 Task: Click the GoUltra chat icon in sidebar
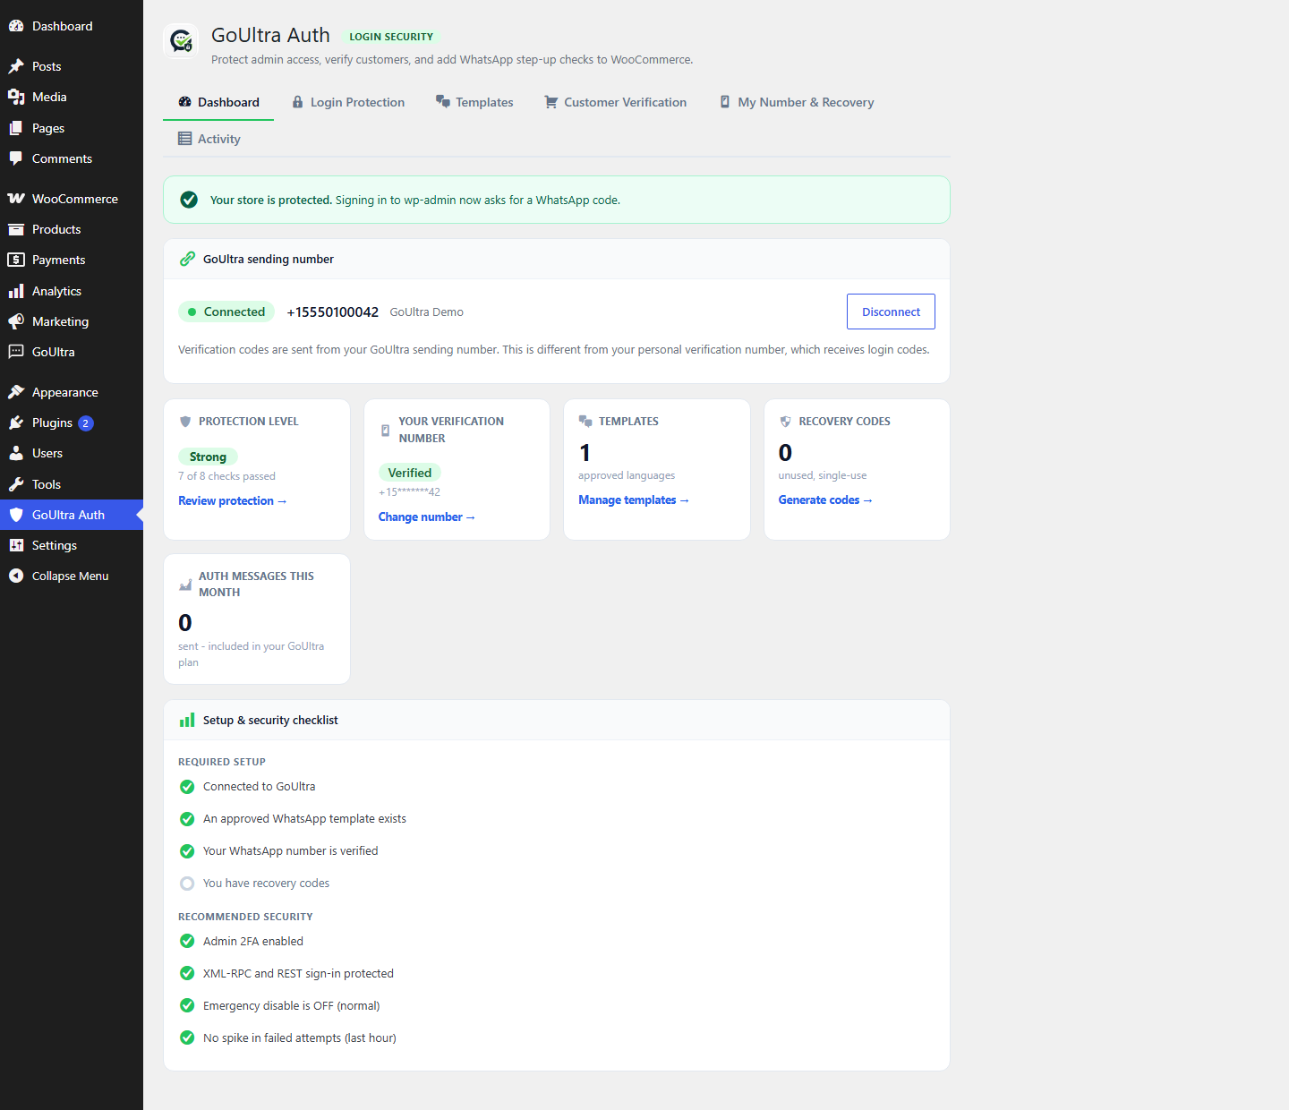point(16,352)
